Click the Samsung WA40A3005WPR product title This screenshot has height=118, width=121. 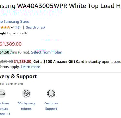pyautogui.click(x=60, y=6)
